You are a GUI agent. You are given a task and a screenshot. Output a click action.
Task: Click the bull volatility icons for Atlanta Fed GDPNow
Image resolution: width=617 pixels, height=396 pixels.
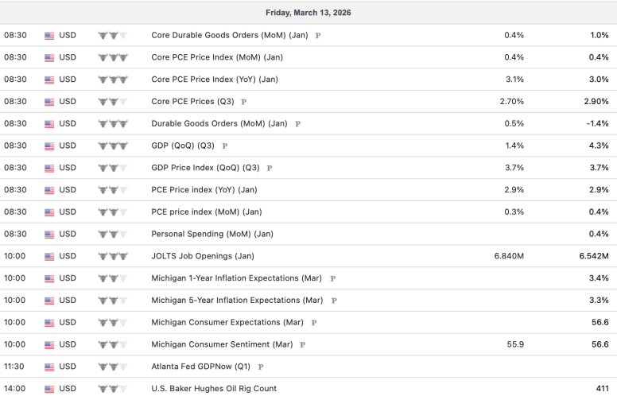tap(112, 367)
